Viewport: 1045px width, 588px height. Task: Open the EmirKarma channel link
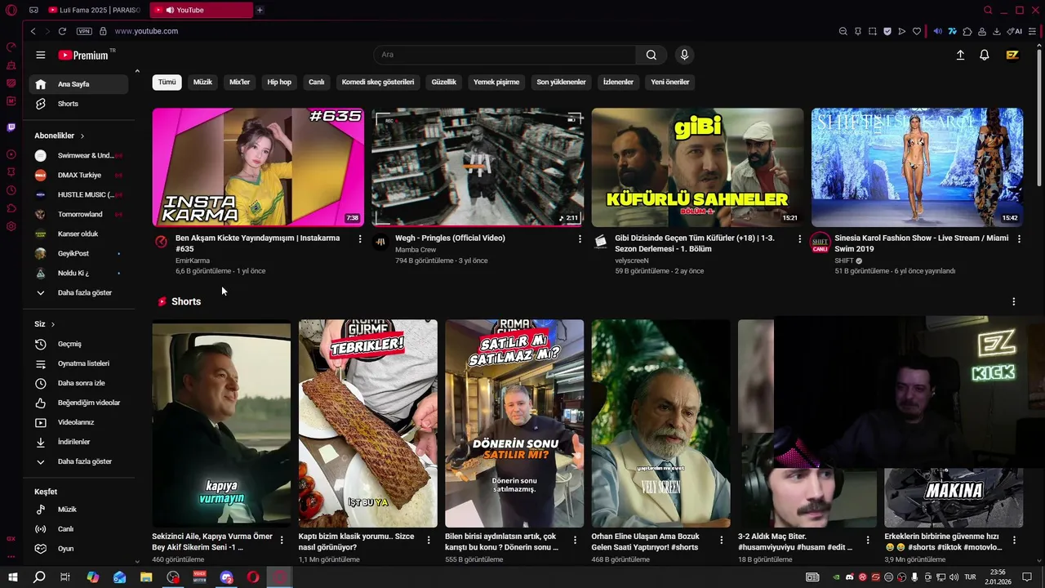coord(193,261)
